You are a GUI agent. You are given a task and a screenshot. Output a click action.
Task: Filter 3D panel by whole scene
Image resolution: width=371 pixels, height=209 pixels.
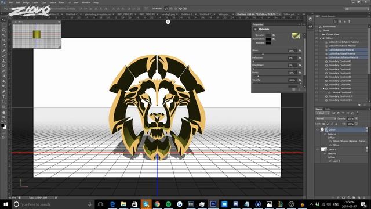tap(335, 21)
